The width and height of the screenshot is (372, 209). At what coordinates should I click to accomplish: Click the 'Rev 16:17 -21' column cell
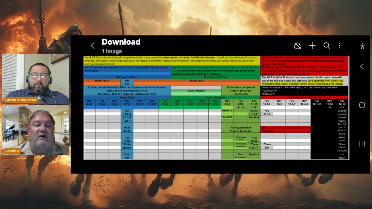tap(342, 104)
